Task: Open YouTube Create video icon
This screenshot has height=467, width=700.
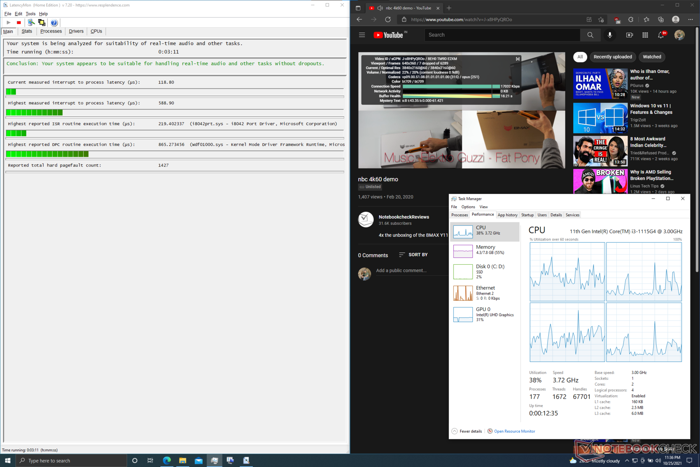Action: tap(630, 35)
